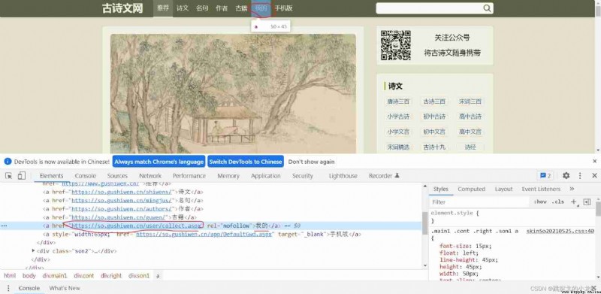
Task: Open the Network panel tab
Action: click(x=150, y=176)
